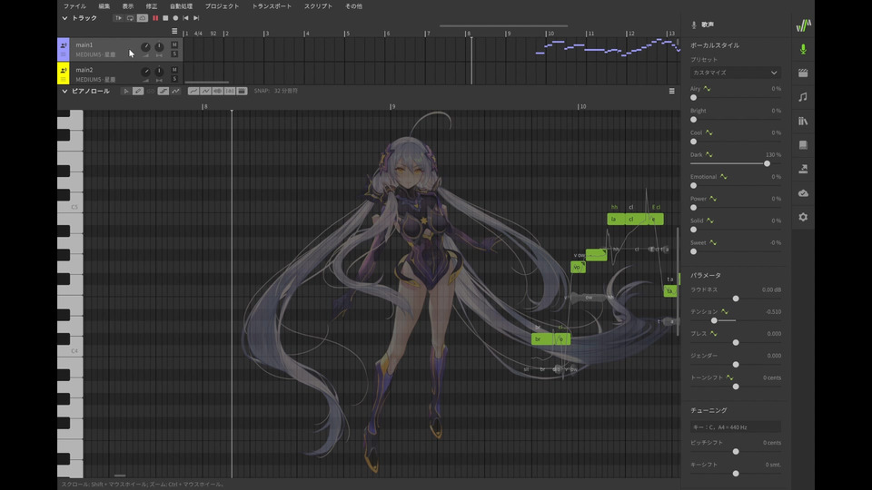Adjust the volume knob on main1
This screenshot has height=490, width=872.
coord(145,46)
